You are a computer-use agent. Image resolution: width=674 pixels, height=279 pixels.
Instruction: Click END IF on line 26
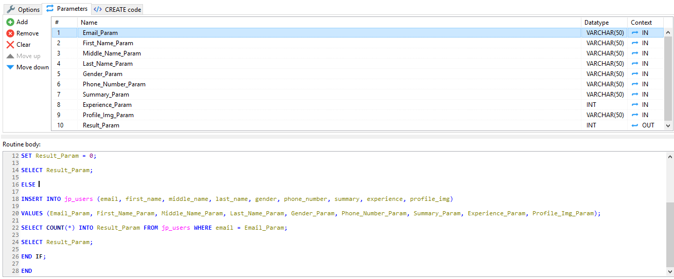point(33,256)
